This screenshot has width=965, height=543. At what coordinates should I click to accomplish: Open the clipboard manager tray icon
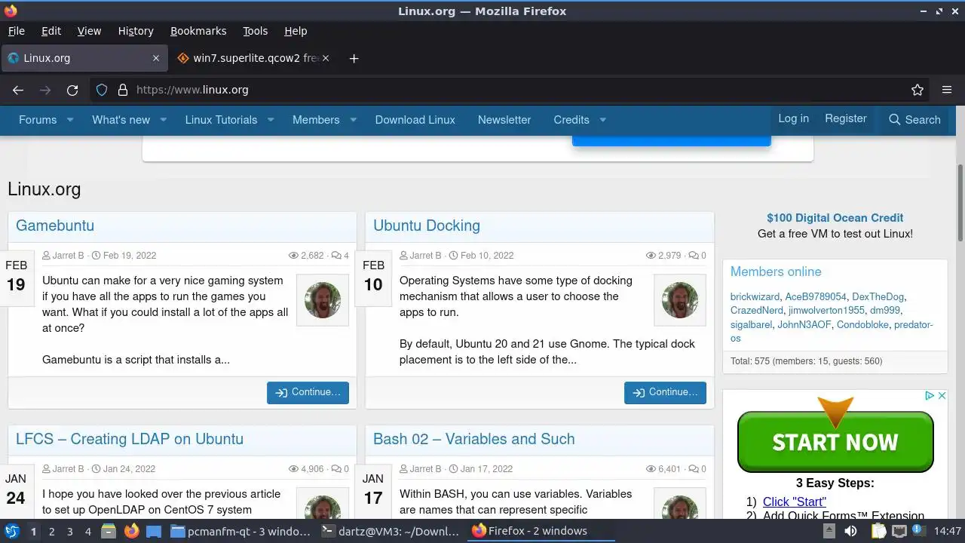(879, 531)
